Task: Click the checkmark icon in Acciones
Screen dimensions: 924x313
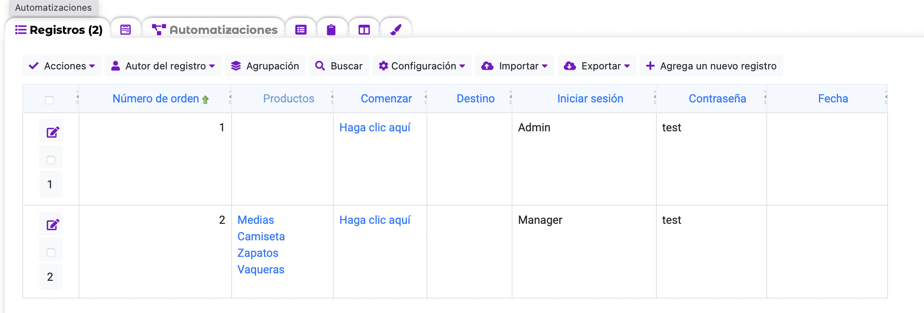Action: 34,66
